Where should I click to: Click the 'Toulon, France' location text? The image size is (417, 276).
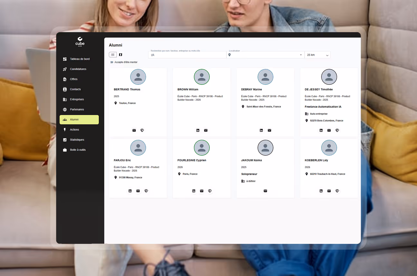click(x=127, y=103)
